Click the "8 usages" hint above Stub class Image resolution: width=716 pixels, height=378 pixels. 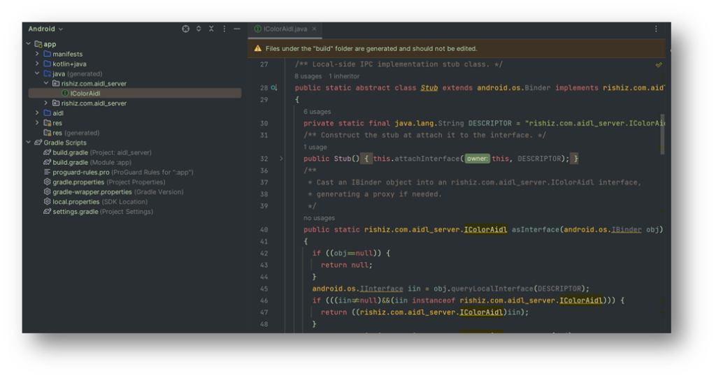[x=308, y=76]
